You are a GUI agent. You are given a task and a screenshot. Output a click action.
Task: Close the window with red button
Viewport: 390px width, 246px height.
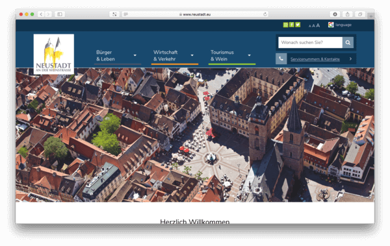(21, 14)
